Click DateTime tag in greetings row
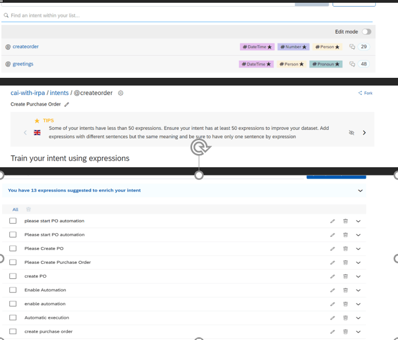The image size is (398, 340). [x=256, y=64]
